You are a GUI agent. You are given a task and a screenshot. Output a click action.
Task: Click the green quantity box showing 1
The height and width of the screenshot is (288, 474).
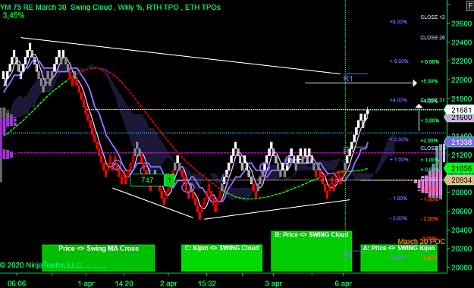click(169, 180)
